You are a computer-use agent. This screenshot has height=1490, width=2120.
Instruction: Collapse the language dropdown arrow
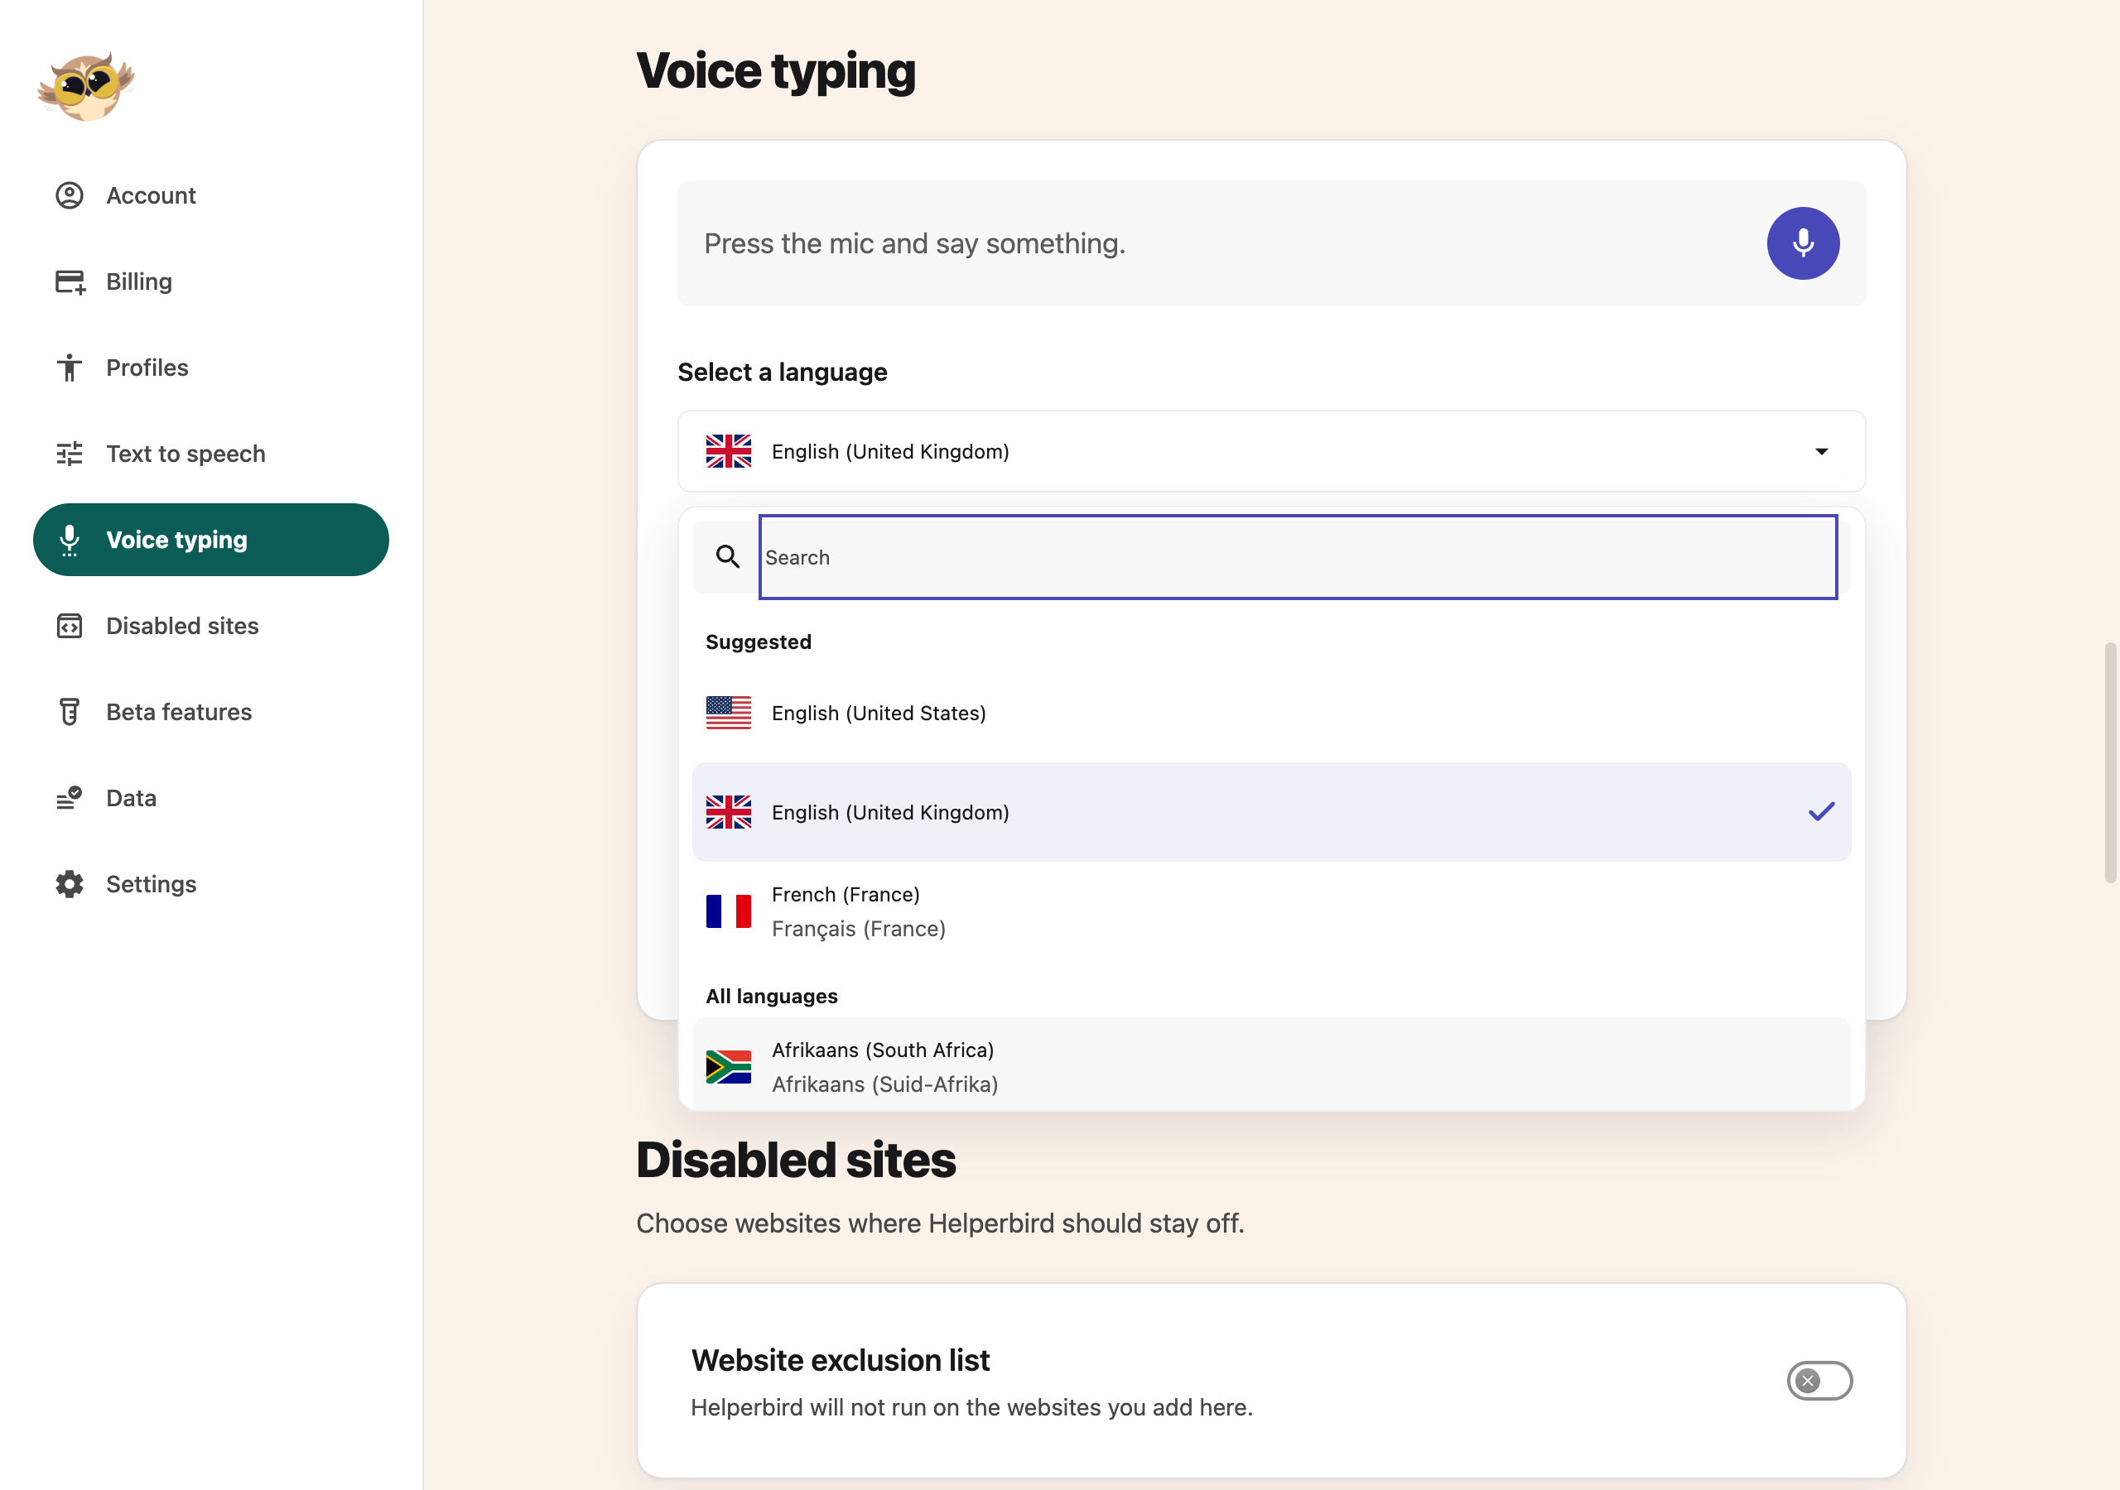1821,451
